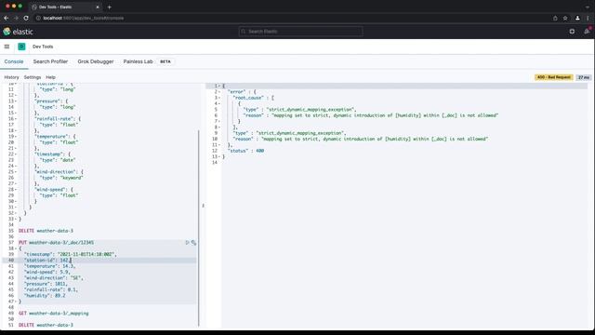Screen dimensions: 595x335
Task: Click the "status" : 400 response line
Action: click(245, 151)
